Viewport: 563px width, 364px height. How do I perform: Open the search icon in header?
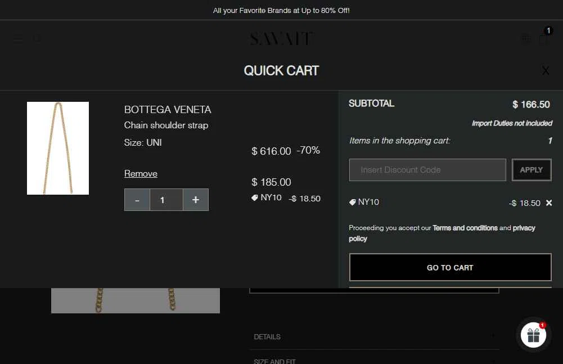click(37, 38)
